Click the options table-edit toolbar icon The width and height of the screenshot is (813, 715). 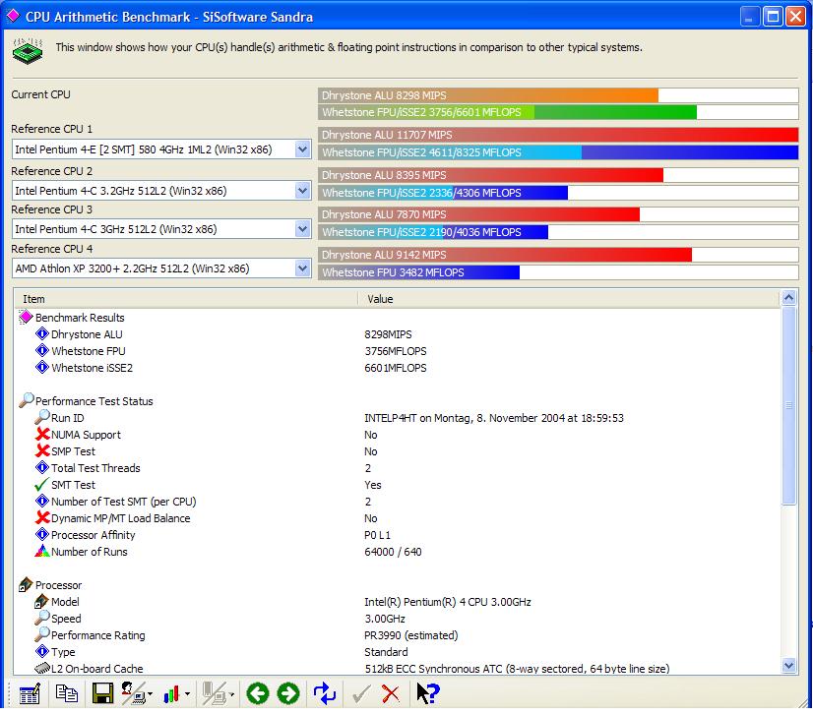tap(30, 693)
